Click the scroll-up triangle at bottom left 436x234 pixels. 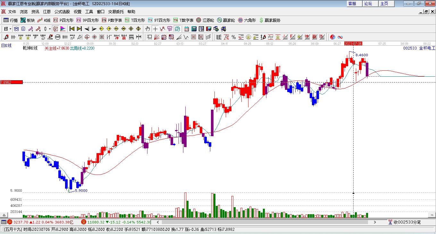click(4, 215)
